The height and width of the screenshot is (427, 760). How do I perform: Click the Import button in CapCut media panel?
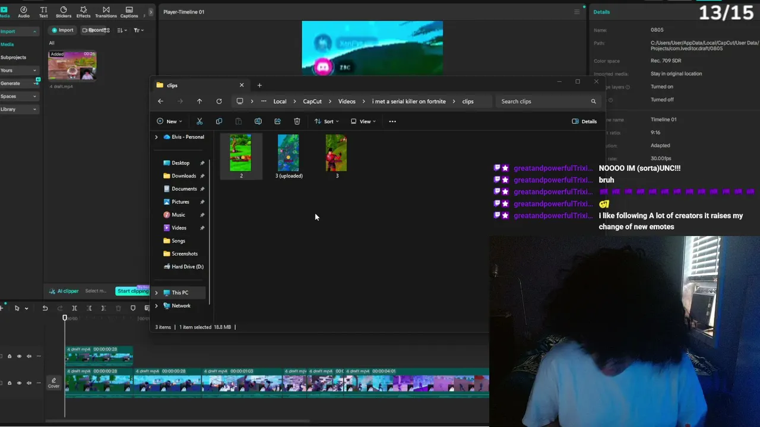point(62,30)
